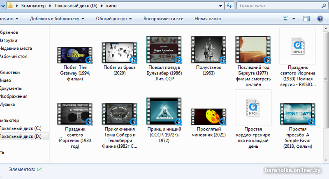The image size is (329, 179).
Task: Select the Проклятый чиновник (2021) film reel thumbnail
Action: pyautogui.click(x=208, y=116)
